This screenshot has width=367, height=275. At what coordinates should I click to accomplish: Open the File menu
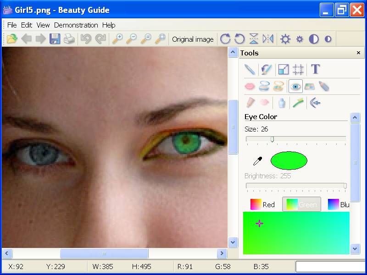click(x=12, y=25)
